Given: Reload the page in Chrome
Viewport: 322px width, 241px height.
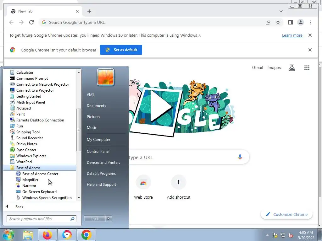Looking at the screenshot, I should click(x=31, y=22).
